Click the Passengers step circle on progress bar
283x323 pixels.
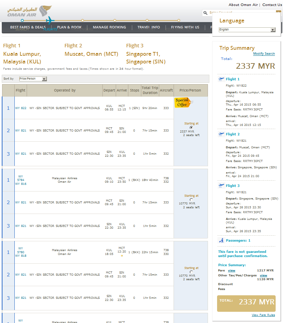pyautogui.click(x=82, y=20)
